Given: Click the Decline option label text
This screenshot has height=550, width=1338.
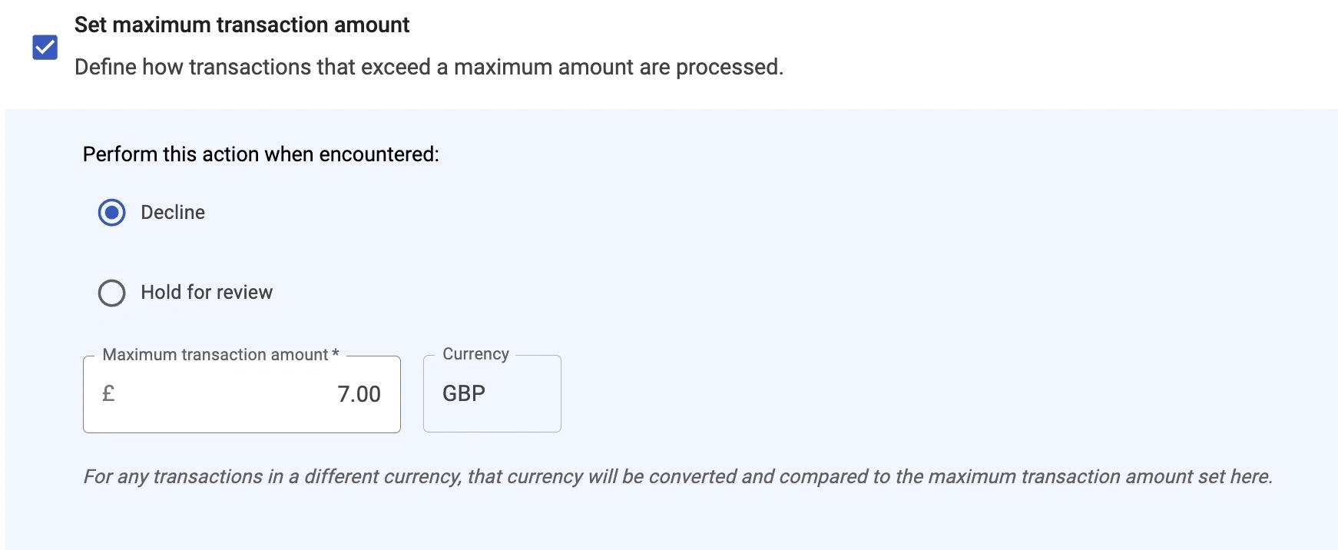Looking at the screenshot, I should tap(173, 213).
